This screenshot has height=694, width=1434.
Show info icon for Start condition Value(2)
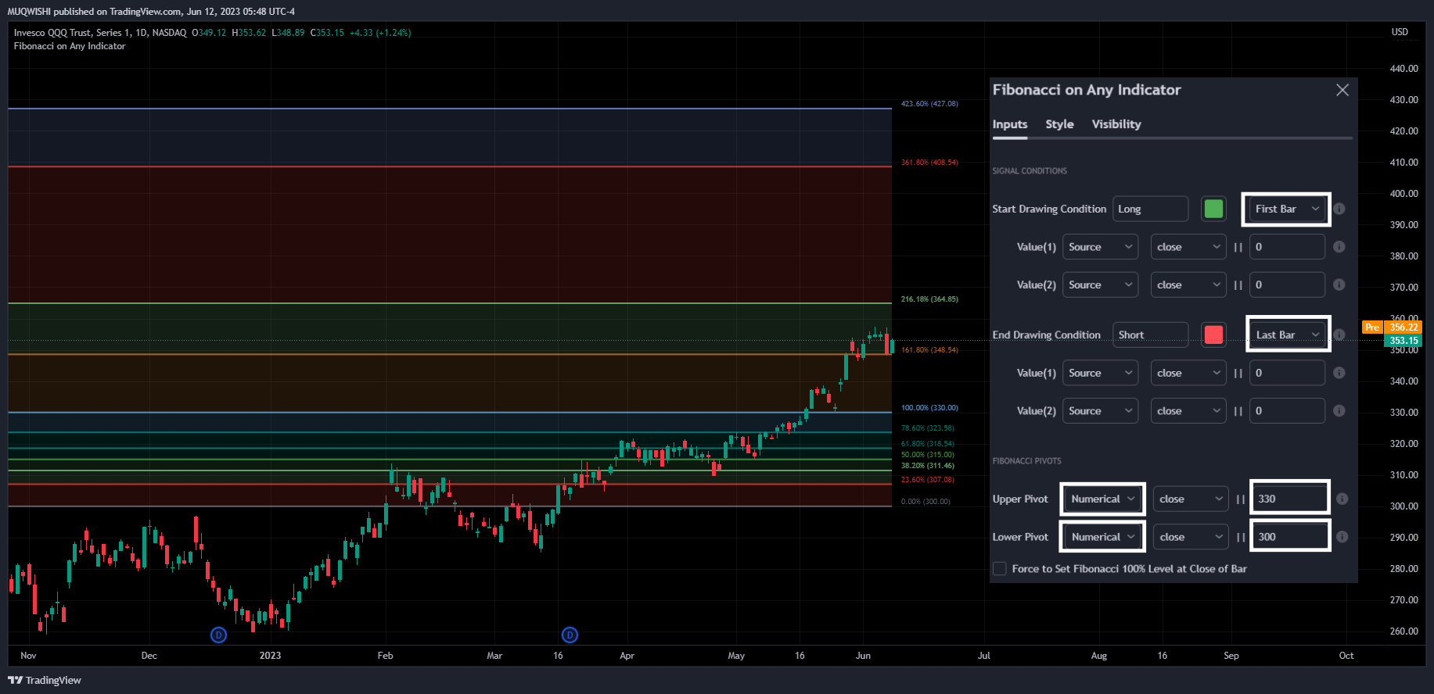[x=1339, y=284]
